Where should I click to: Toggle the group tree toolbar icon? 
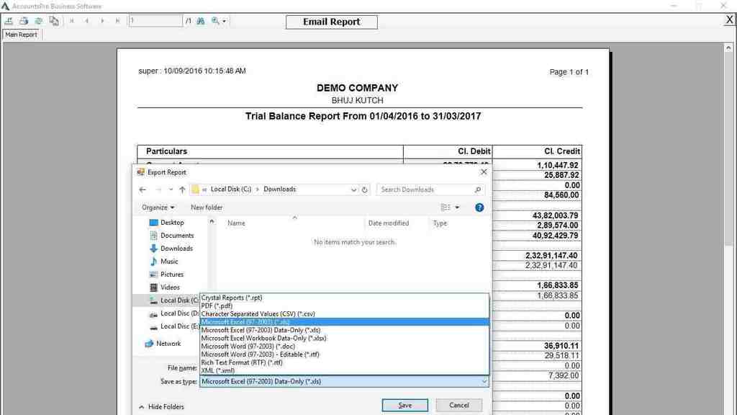(x=54, y=21)
